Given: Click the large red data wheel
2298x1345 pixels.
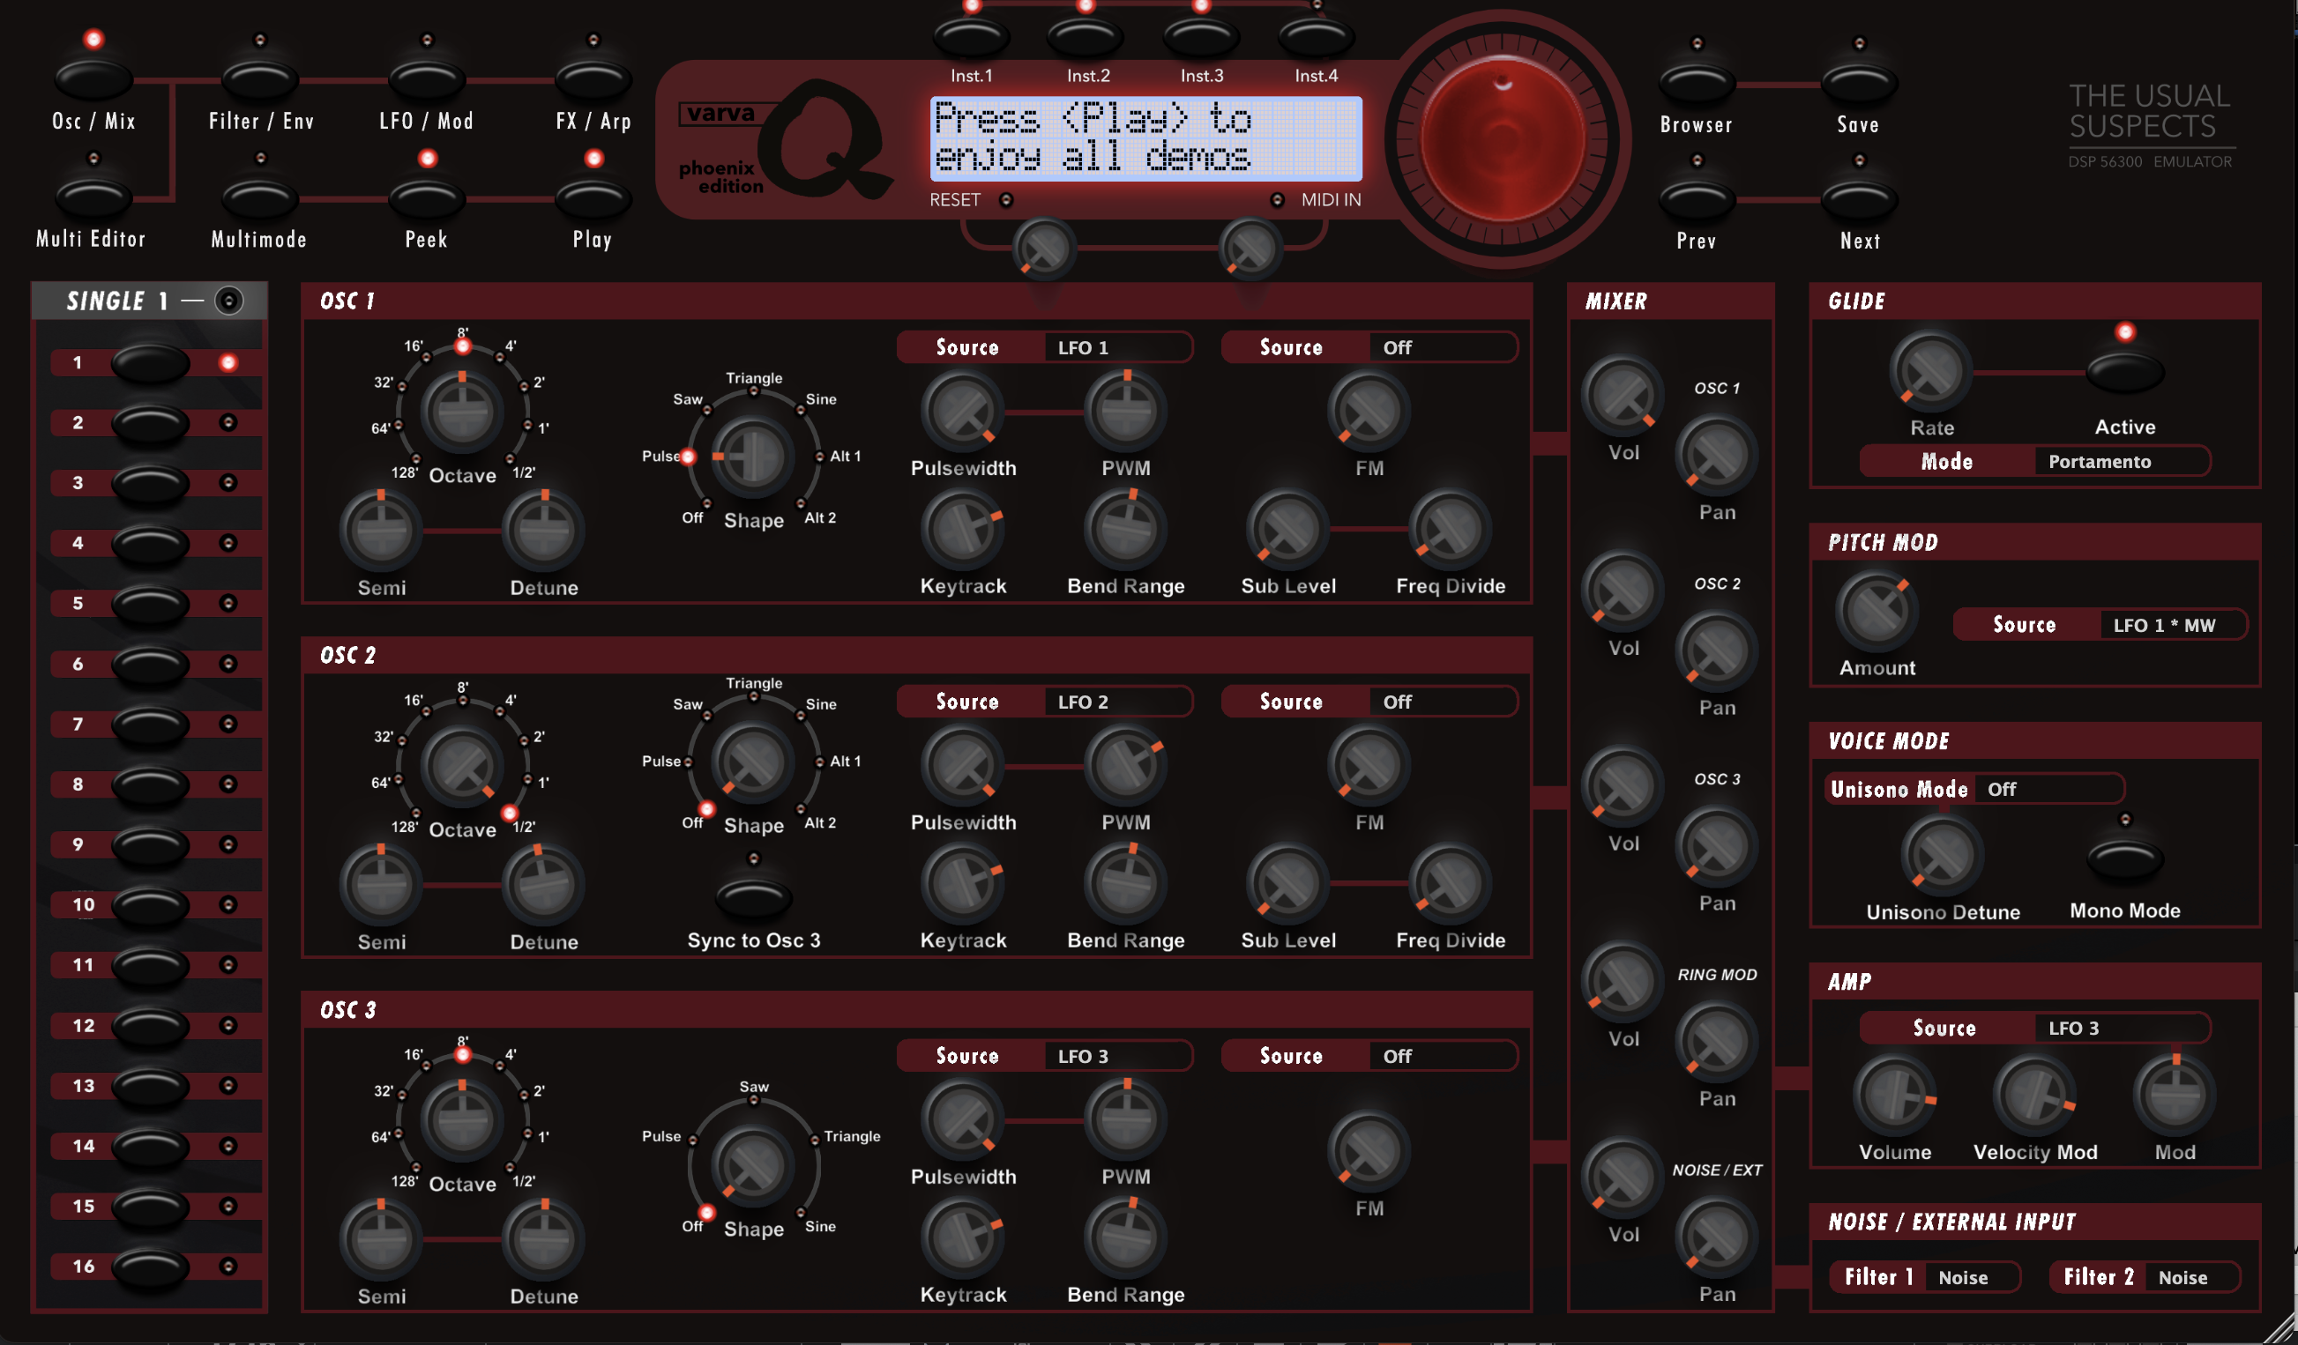Looking at the screenshot, I should pos(1502,139).
